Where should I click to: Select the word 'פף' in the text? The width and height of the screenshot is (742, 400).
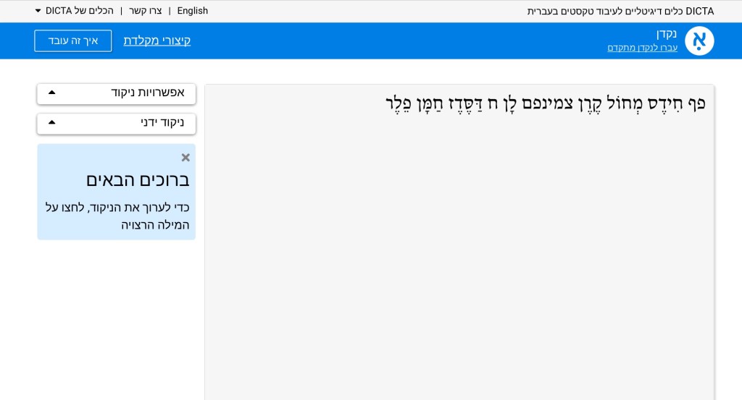tap(696, 103)
